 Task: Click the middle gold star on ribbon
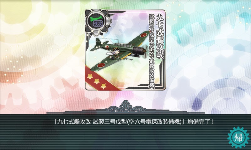(x=97, y=81)
